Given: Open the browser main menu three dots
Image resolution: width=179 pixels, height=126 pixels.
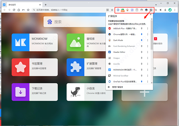Looking at the screenshot, I should 175,10.
